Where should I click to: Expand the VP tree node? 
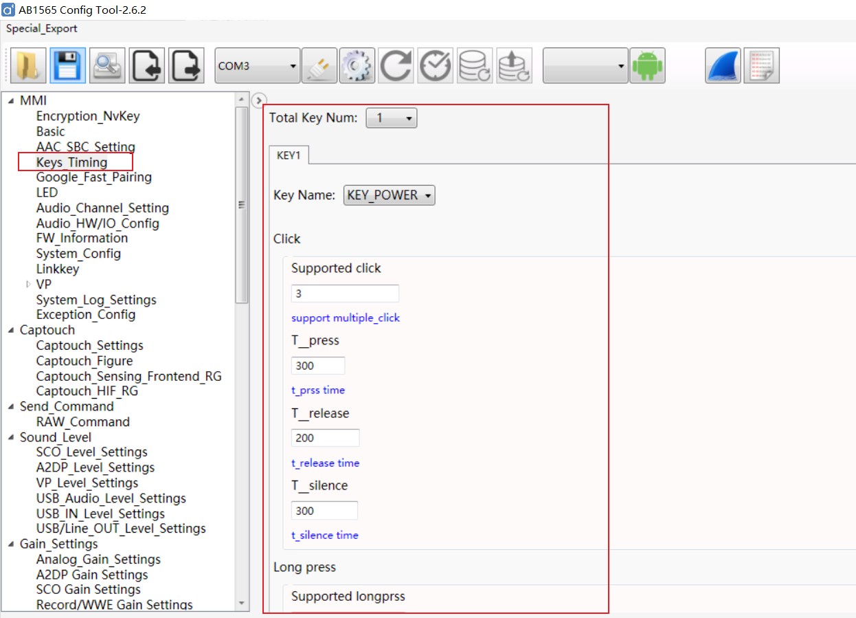pyautogui.click(x=28, y=285)
